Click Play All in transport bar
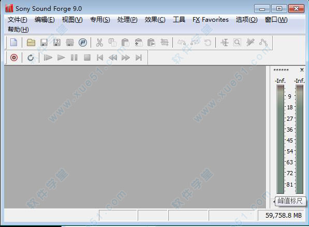The height and width of the screenshot is (227, 309). click(48, 58)
